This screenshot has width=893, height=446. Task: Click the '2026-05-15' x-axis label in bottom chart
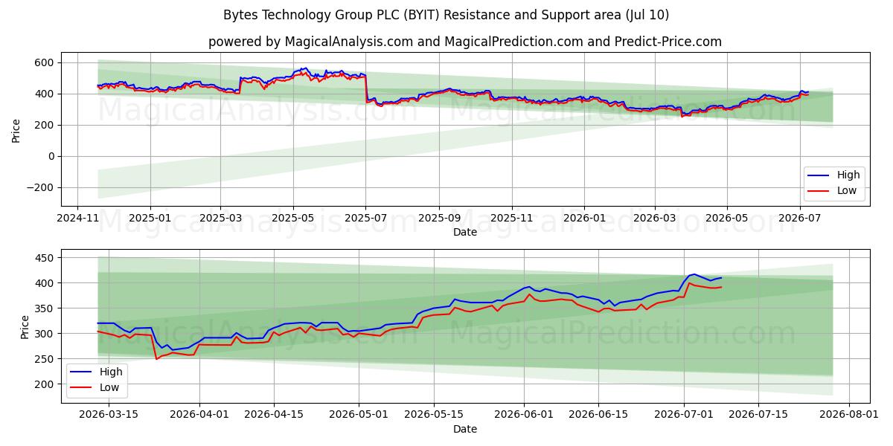click(433, 414)
